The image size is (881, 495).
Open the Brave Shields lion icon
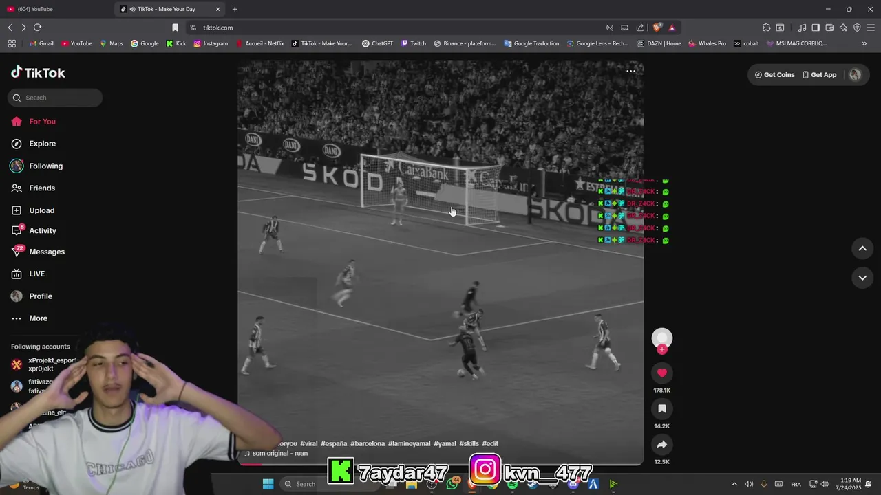click(x=657, y=27)
